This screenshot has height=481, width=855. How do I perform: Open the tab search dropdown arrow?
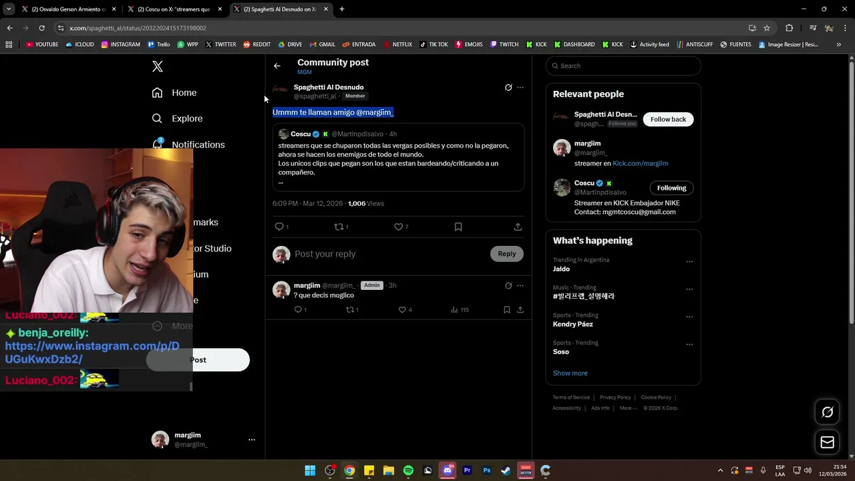[9, 9]
